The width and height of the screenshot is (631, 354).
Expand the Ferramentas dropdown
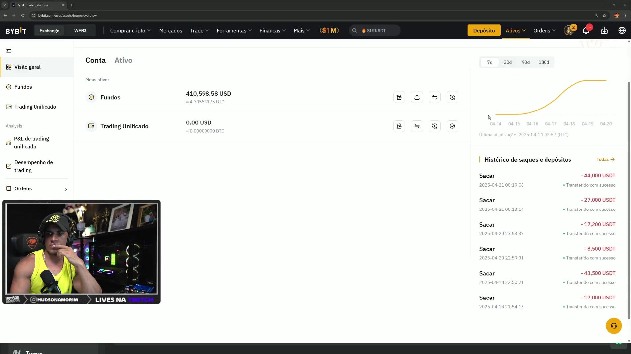pos(234,31)
